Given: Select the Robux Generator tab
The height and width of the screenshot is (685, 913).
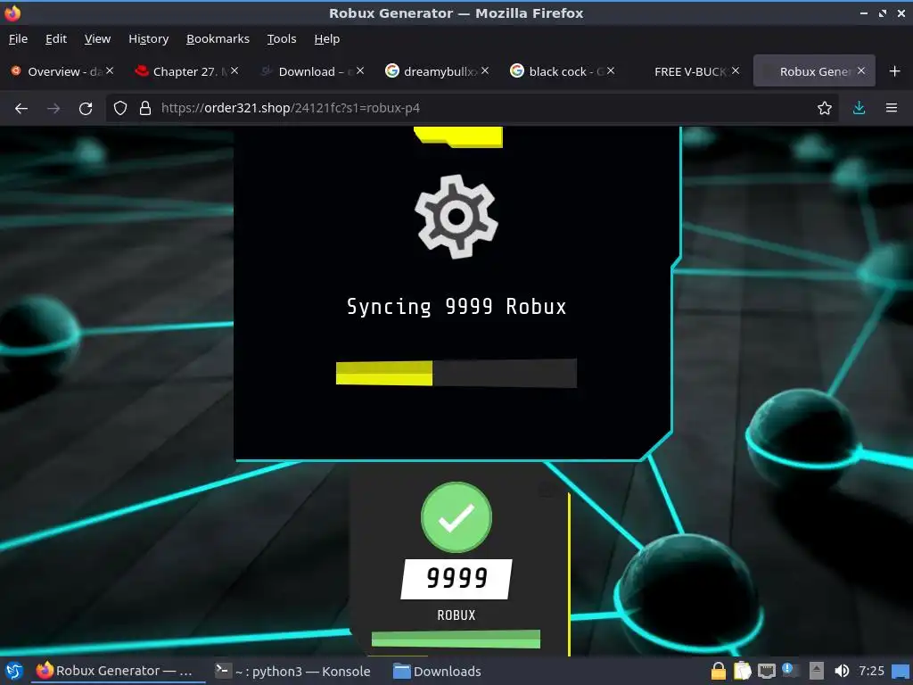Looking at the screenshot, I should coord(814,71).
